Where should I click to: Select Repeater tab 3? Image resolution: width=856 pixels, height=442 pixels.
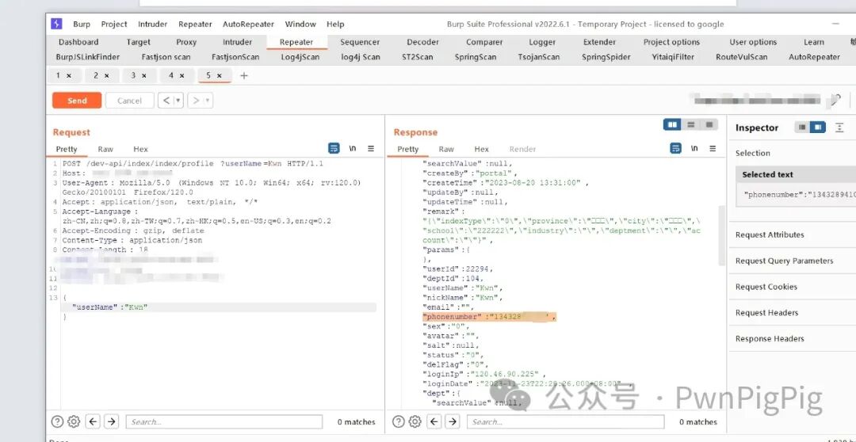[x=133, y=76]
